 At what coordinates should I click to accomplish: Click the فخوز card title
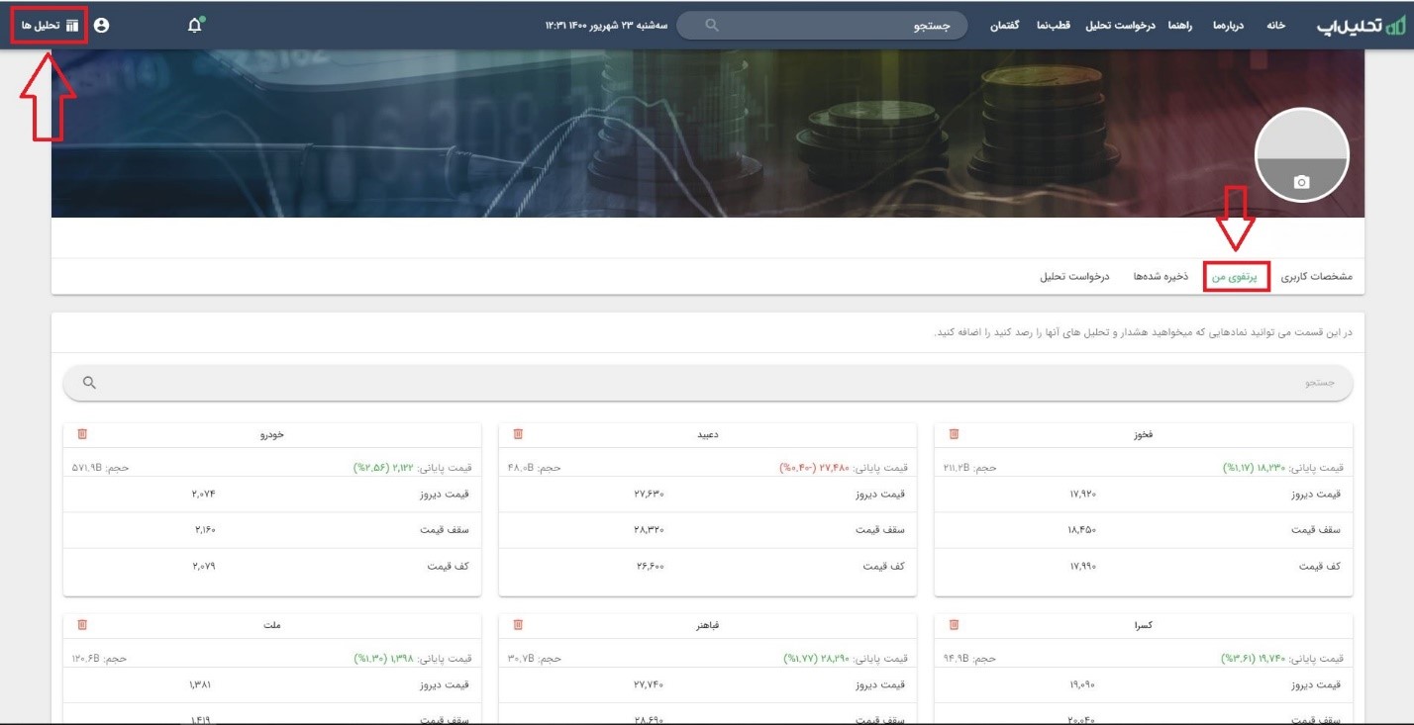pyautogui.click(x=1143, y=435)
